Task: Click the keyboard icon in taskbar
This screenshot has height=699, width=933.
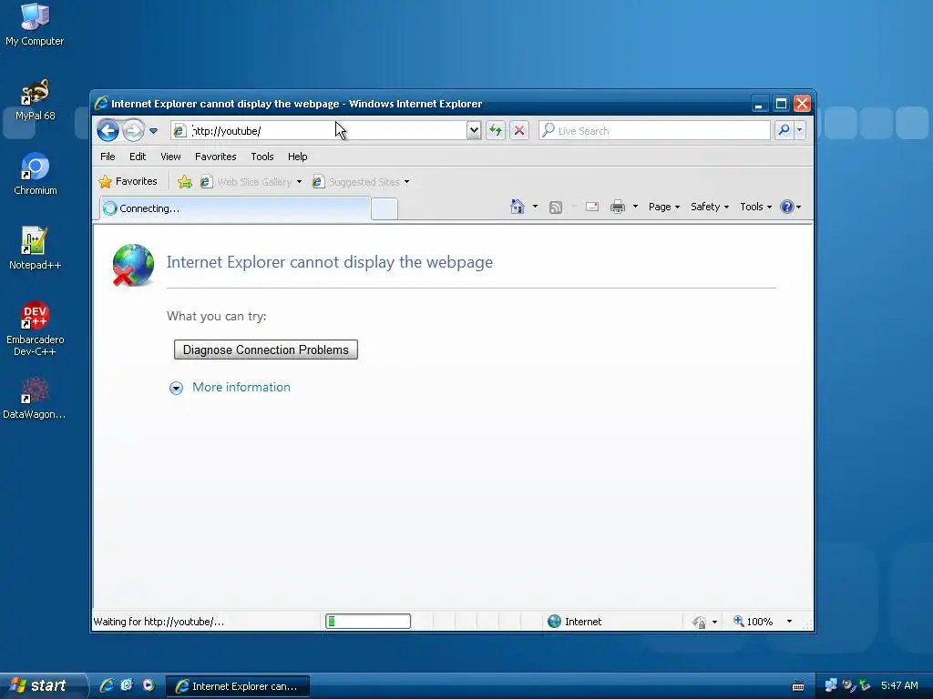Action: pyautogui.click(x=798, y=686)
